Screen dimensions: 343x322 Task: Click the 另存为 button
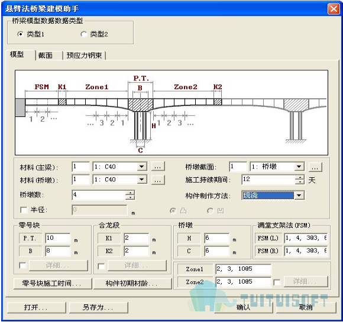[x=99, y=308]
